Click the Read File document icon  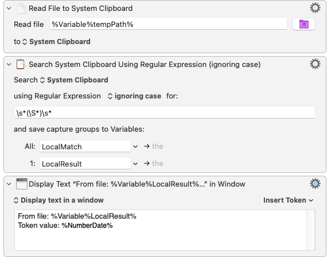22,9
